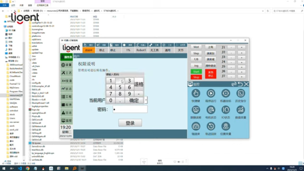Screen dimensions: 304x171
Task: Click 速度减 to decrease speed
Action: (x=210, y=59)
